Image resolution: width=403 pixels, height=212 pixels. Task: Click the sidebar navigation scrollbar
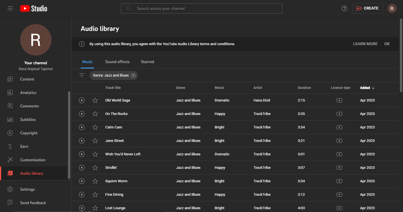(x=69, y=135)
